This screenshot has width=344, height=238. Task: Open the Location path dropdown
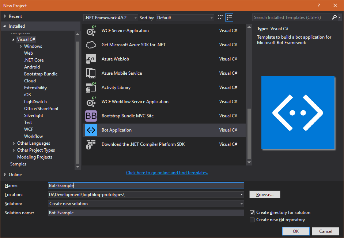tap(242, 195)
